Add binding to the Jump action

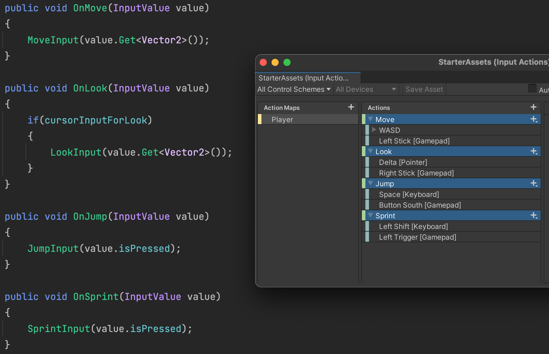[x=534, y=184]
